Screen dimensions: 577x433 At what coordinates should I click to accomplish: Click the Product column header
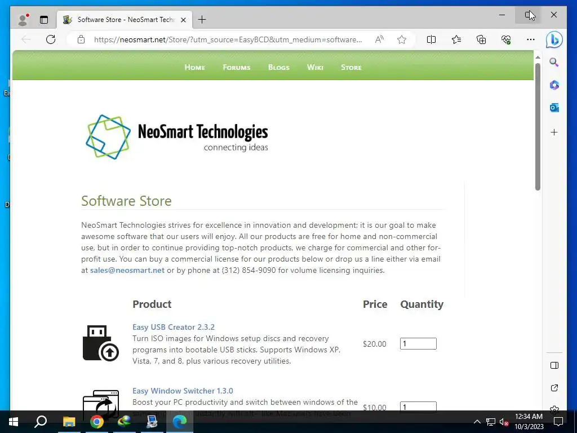(x=152, y=304)
